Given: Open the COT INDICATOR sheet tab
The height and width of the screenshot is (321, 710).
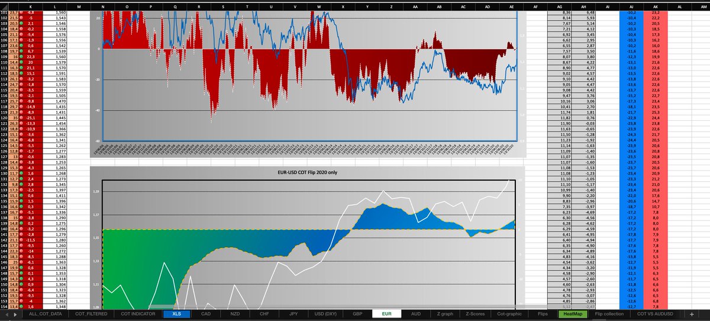Looking at the screenshot, I should [x=138, y=314].
